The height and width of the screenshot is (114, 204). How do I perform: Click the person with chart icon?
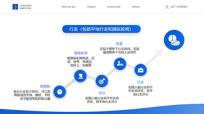click(x=120, y=64)
